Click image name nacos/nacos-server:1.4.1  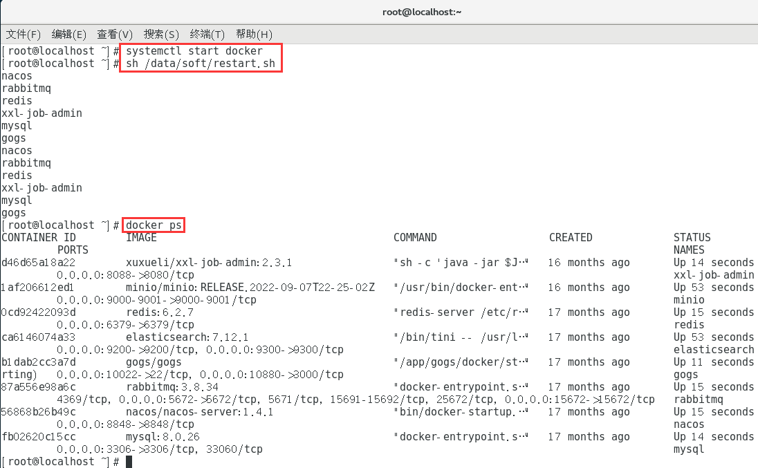(200, 412)
